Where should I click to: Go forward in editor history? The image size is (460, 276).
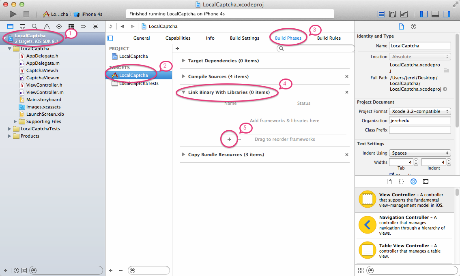133,26
